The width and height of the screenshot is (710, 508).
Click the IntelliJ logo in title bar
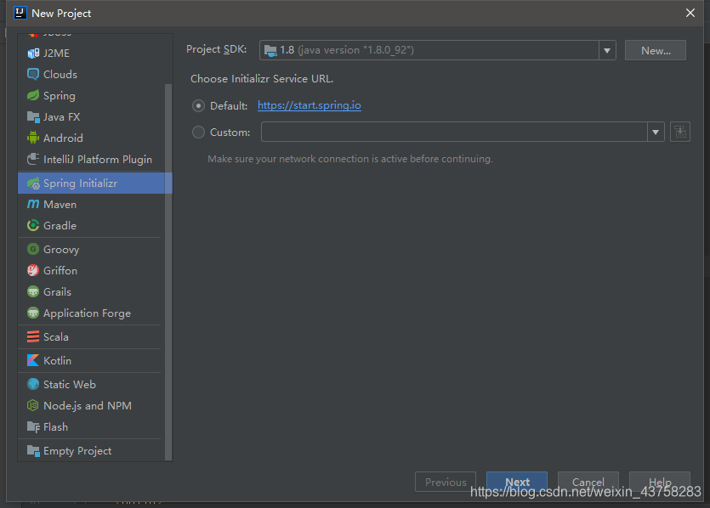[x=20, y=13]
